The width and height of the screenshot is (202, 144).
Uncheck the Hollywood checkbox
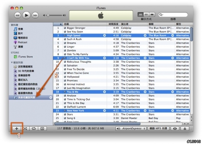click(65, 77)
